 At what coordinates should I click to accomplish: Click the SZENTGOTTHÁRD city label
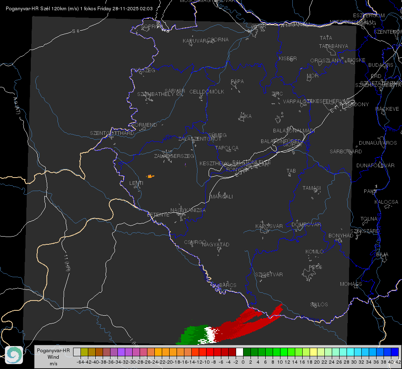(112, 133)
